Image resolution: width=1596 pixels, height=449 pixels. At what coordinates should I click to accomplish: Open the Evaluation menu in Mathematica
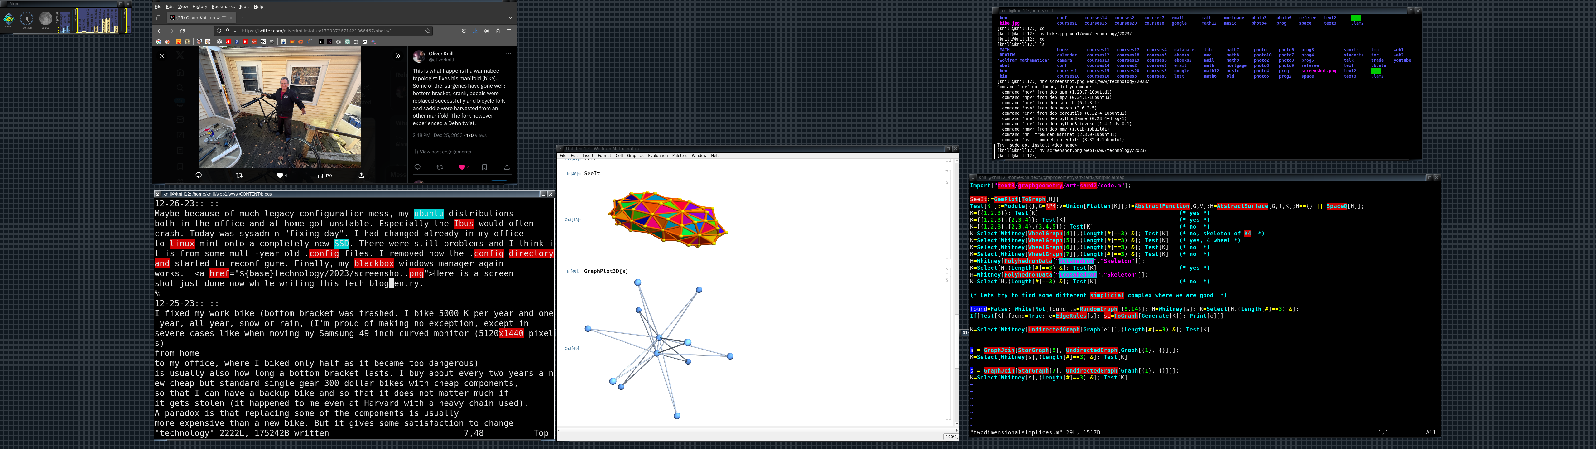[x=657, y=156]
